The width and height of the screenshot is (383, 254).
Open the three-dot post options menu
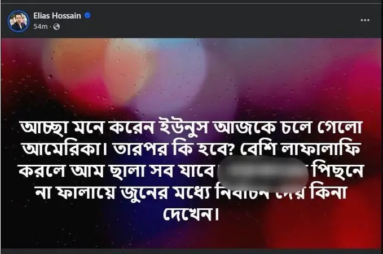click(x=365, y=20)
